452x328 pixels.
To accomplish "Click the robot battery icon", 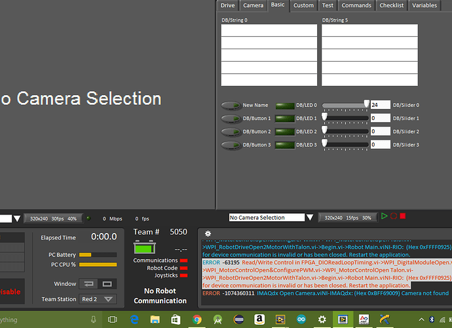I will click(144, 248).
